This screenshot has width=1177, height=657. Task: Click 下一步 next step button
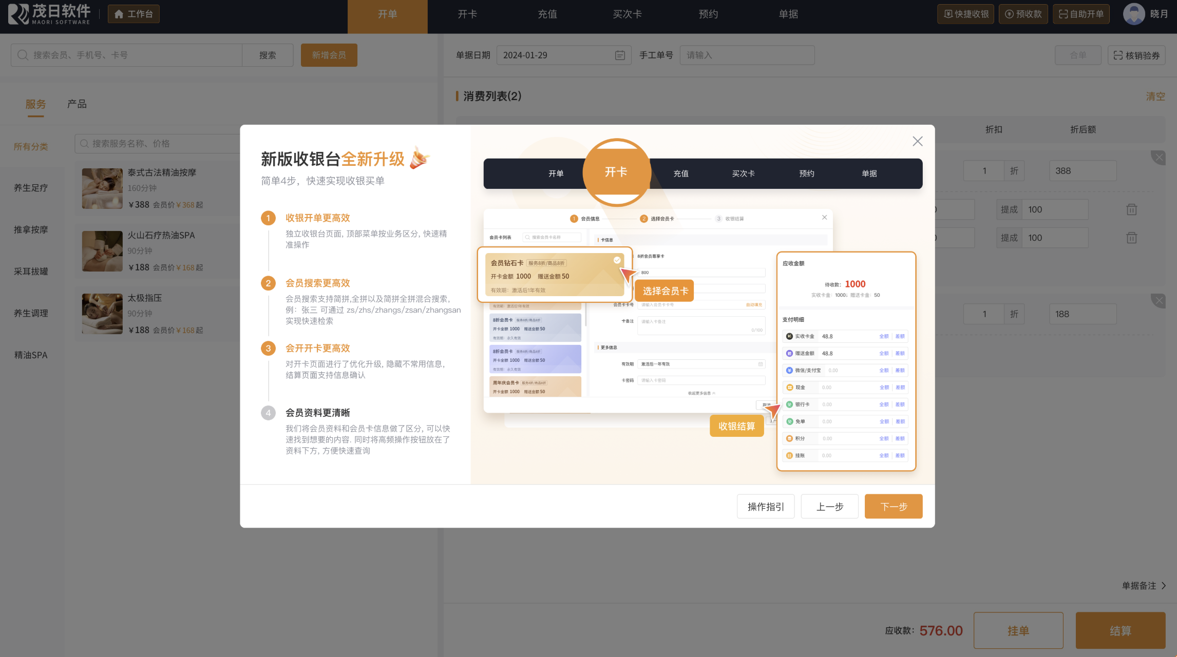pos(893,507)
